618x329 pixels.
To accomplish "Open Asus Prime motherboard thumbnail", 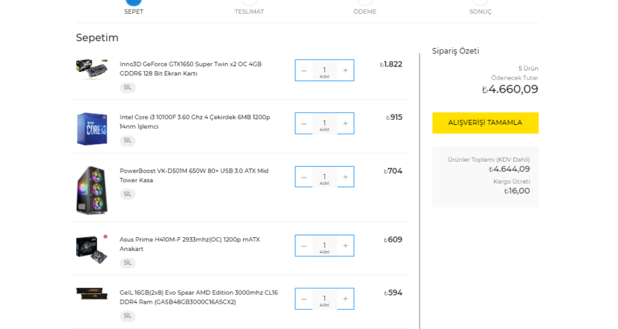I will click(x=92, y=249).
